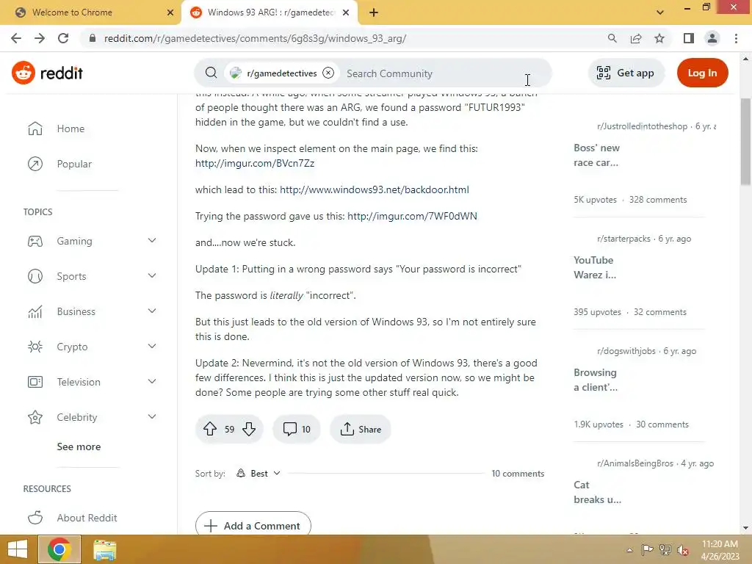The image size is (752, 564).
Task: Remove the r/gamedetectives search filter
Action: point(328,73)
